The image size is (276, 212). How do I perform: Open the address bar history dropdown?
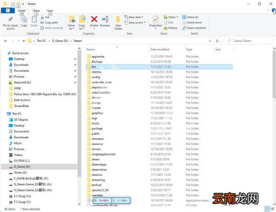coord(210,41)
